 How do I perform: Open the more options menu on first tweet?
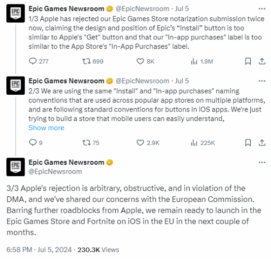pyautogui.click(x=262, y=9)
